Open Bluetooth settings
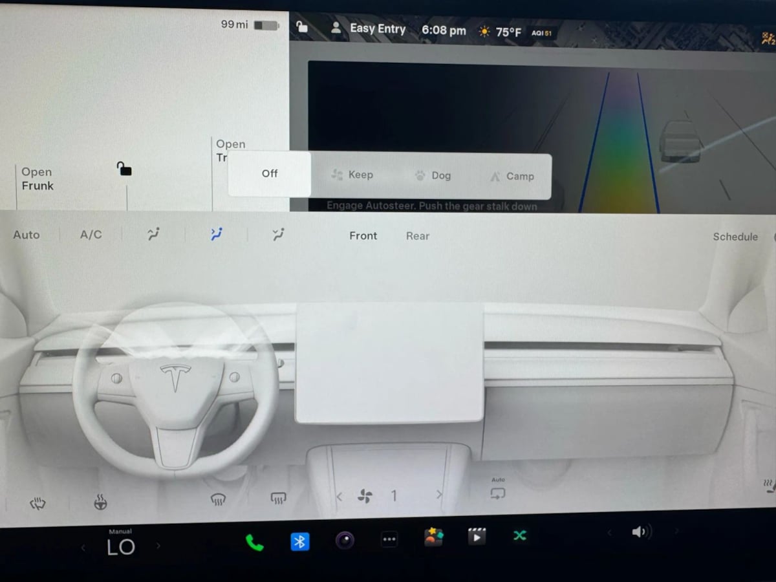776x582 pixels. (x=299, y=541)
